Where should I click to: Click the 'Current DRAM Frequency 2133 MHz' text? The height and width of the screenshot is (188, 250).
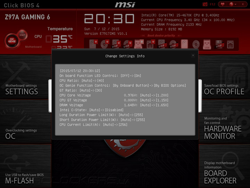click(x=171, y=24)
